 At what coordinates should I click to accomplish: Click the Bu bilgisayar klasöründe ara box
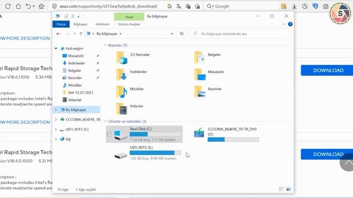[x=240, y=34]
